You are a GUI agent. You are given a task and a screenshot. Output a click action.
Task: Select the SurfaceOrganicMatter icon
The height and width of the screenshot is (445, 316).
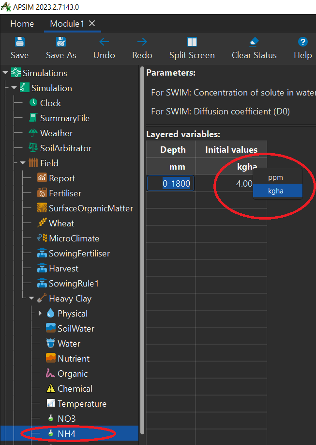(42, 208)
